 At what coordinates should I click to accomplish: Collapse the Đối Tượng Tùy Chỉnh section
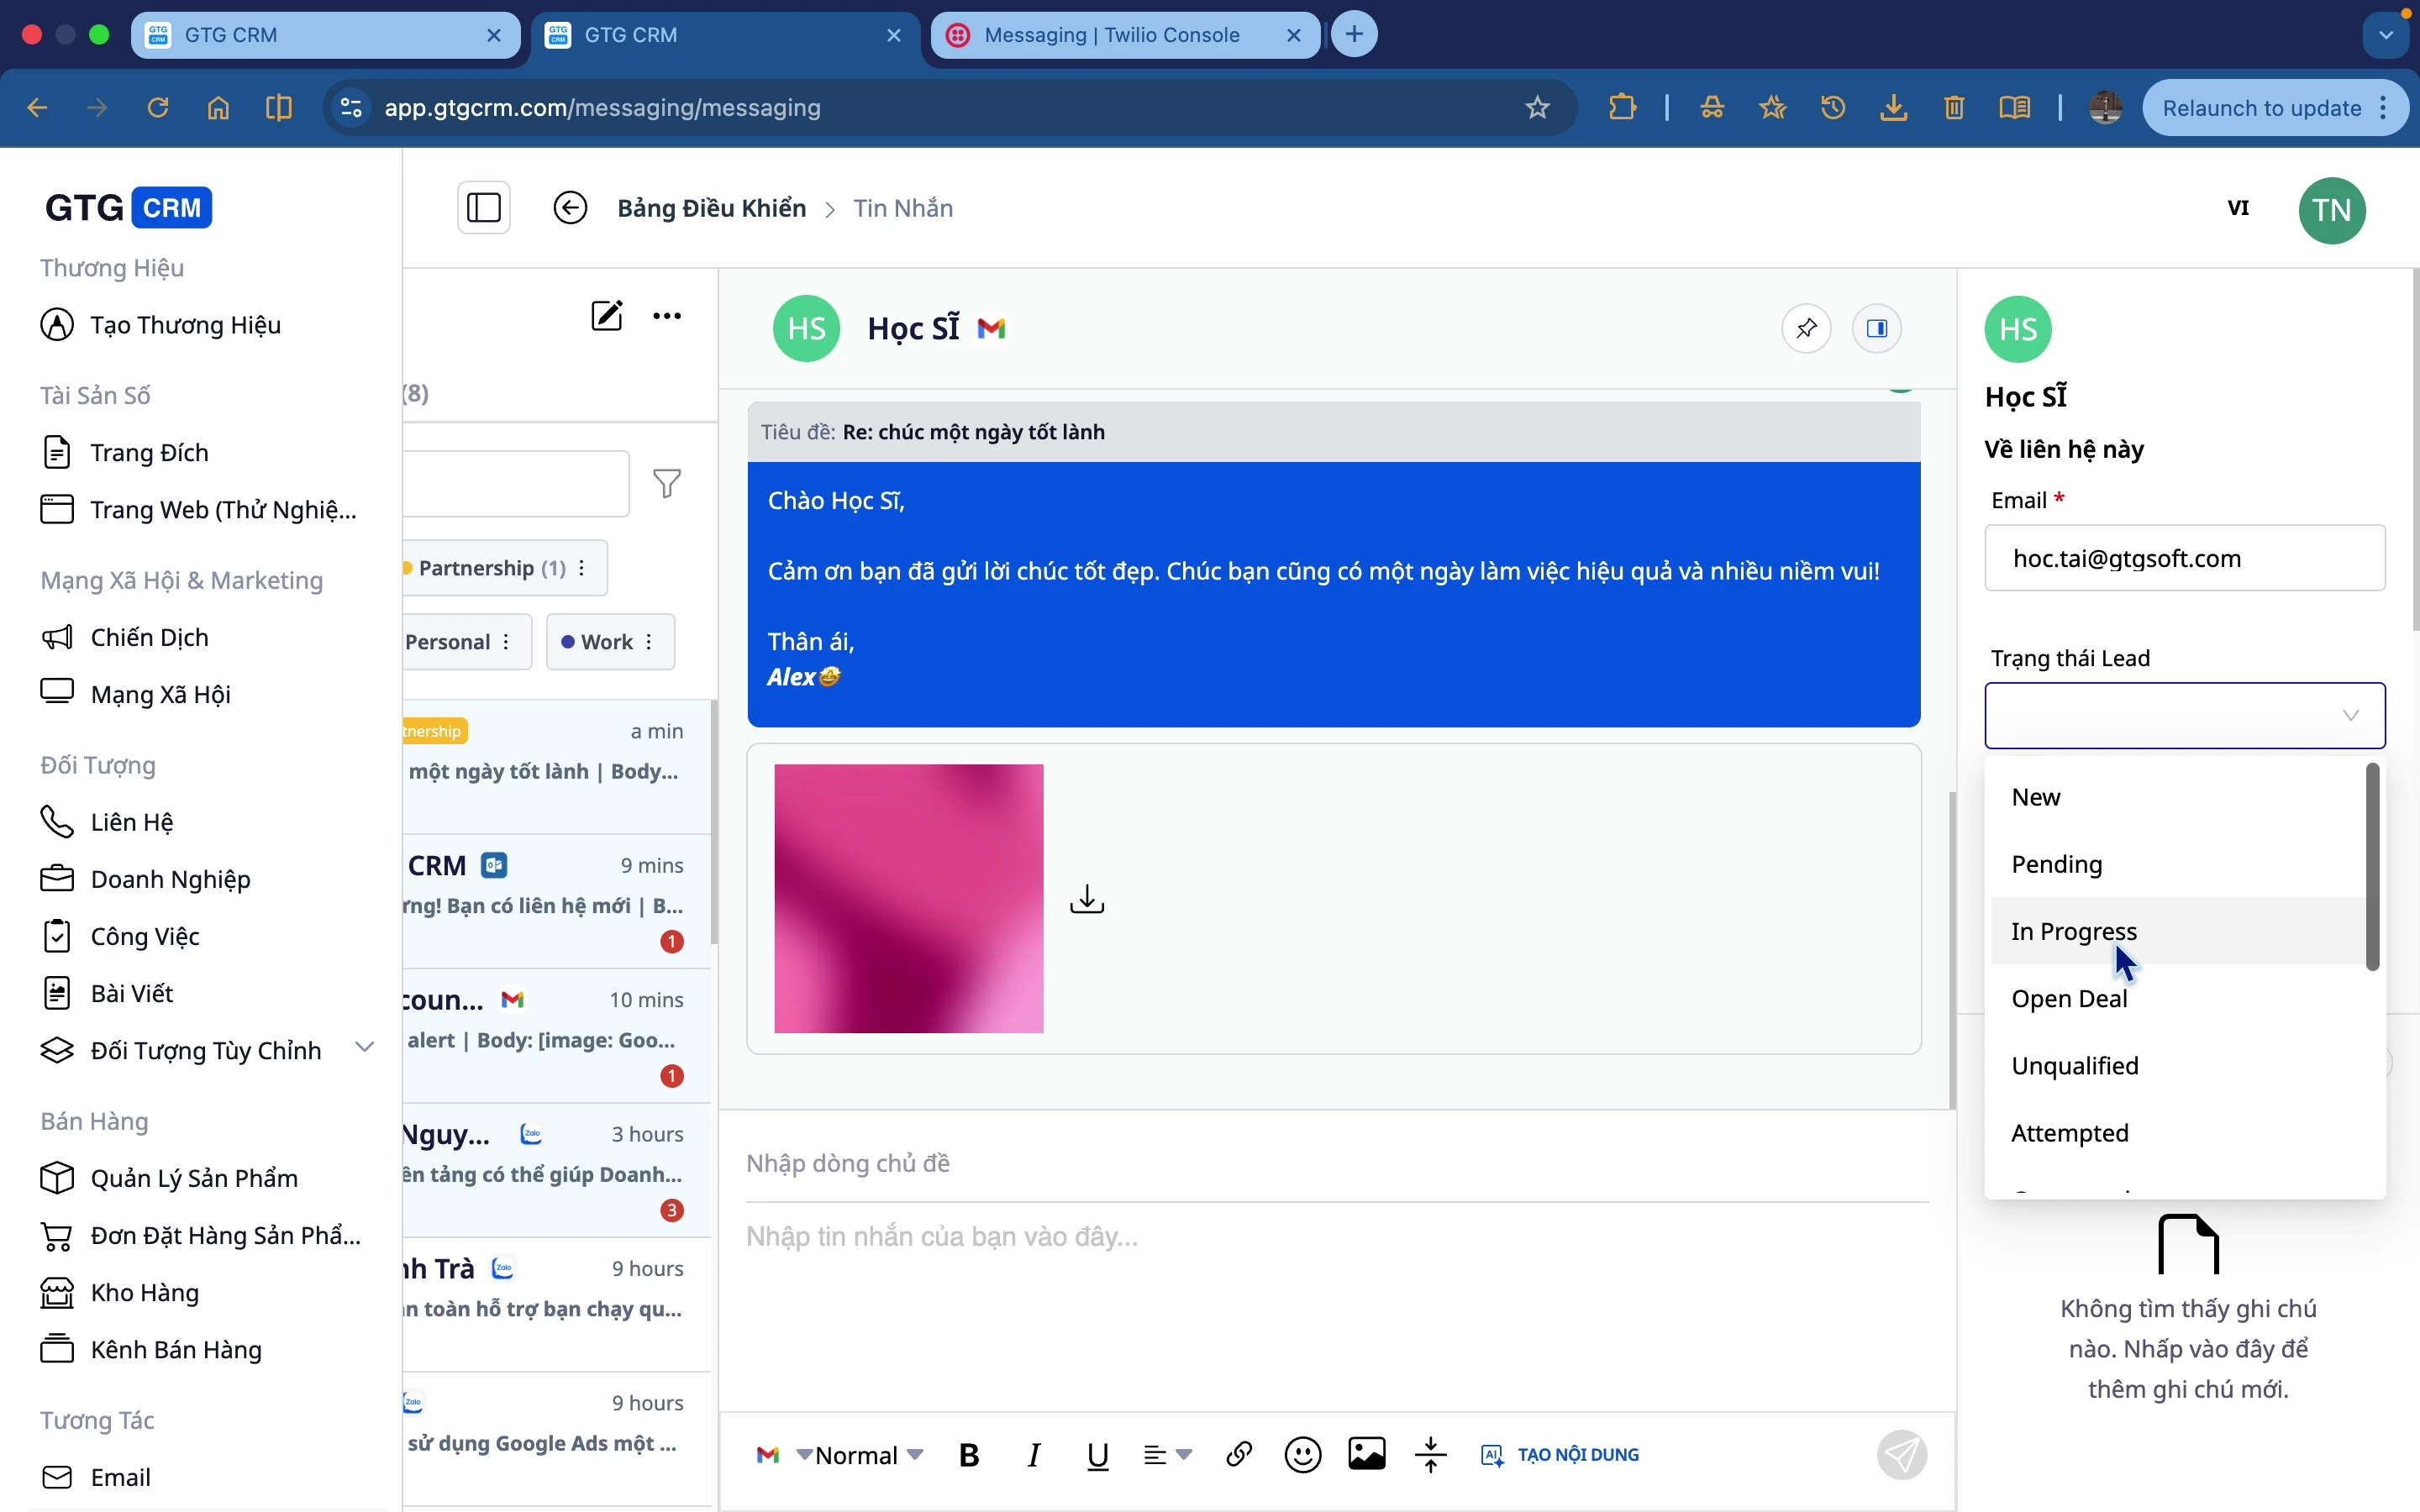[x=364, y=1046]
